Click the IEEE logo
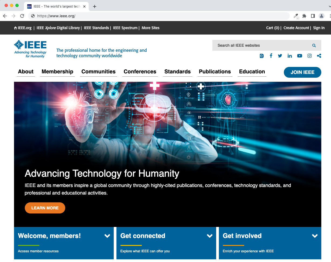The width and height of the screenshot is (331, 262). tap(30, 49)
